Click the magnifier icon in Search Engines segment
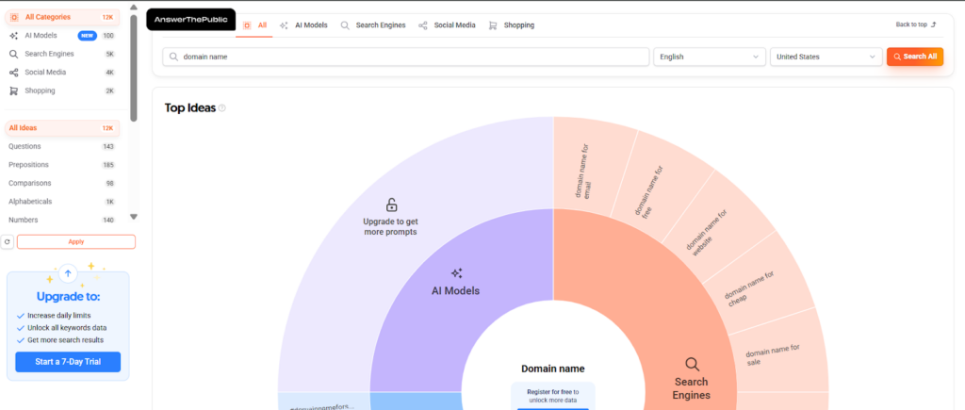Screen dimensions: 965x410 tap(692, 364)
